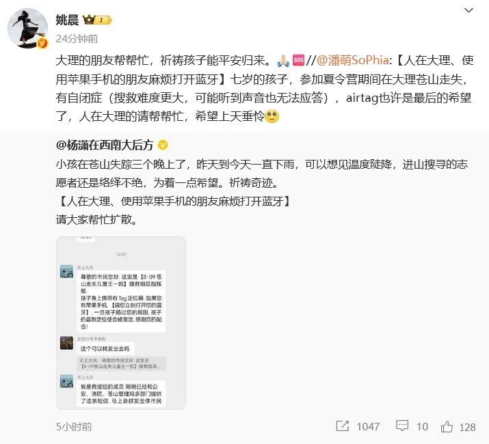Open the 5小时前 original post timestamp

click(74, 426)
